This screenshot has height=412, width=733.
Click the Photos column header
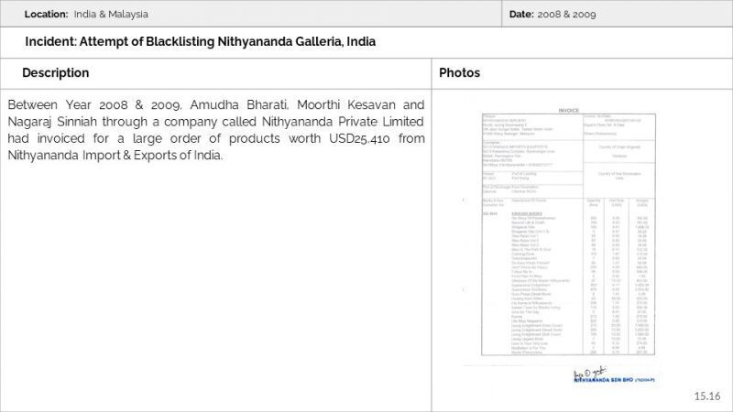[460, 72]
